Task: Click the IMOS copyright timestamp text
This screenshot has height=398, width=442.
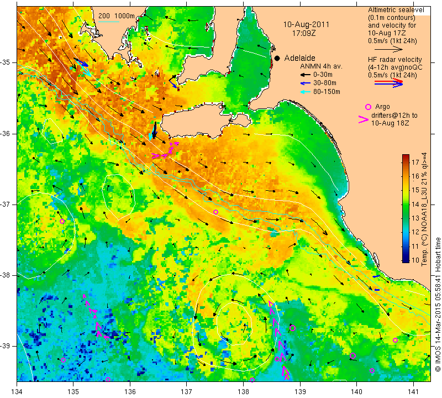Action: (x=438, y=304)
